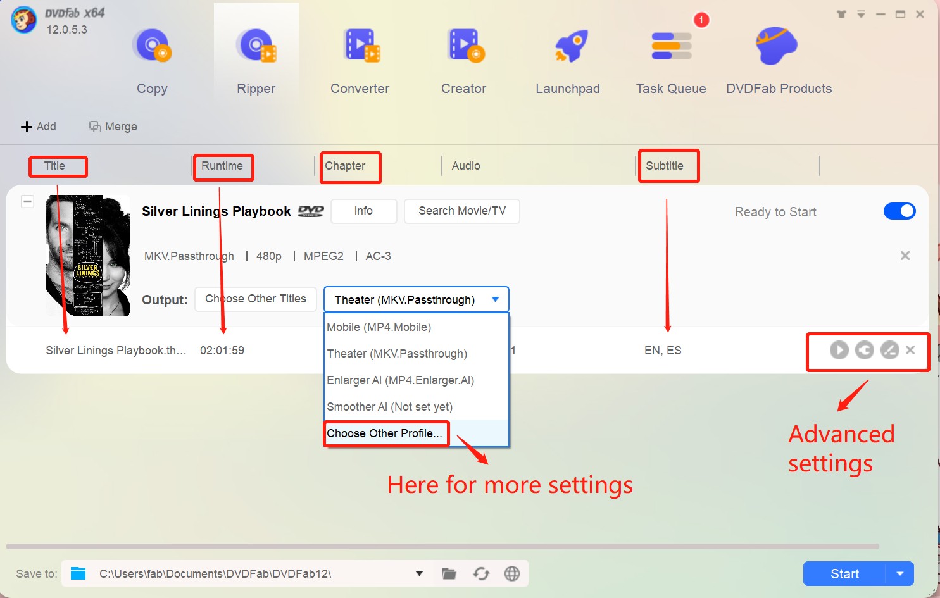The image size is (940, 598).
Task: Select Enlarger AI (MP4.Enlarger.AI) profile
Action: pyautogui.click(x=417, y=380)
